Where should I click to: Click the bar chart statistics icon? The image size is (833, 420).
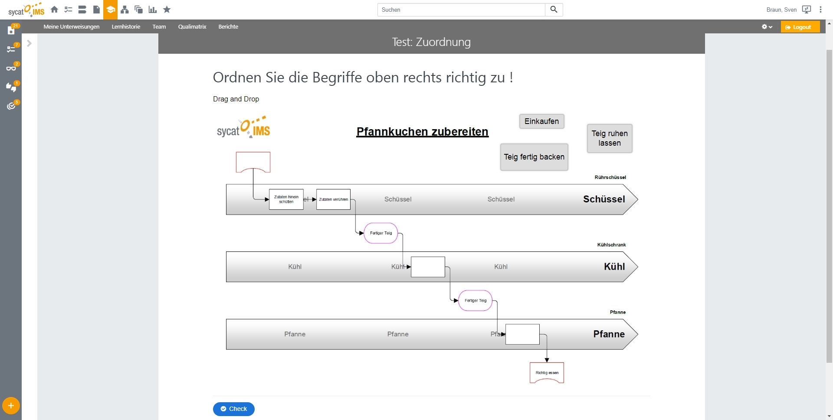153,10
